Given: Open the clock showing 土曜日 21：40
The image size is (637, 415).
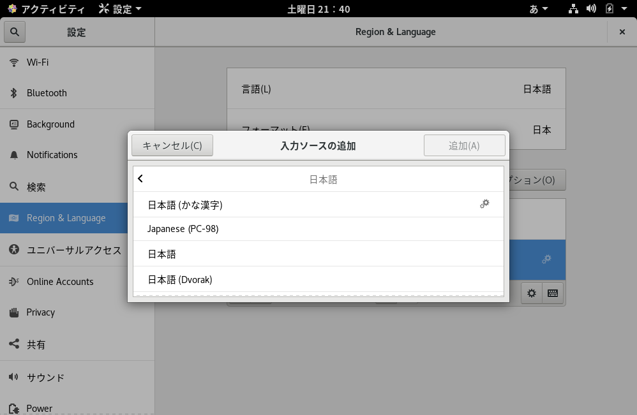Looking at the screenshot, I should (318, 9).
